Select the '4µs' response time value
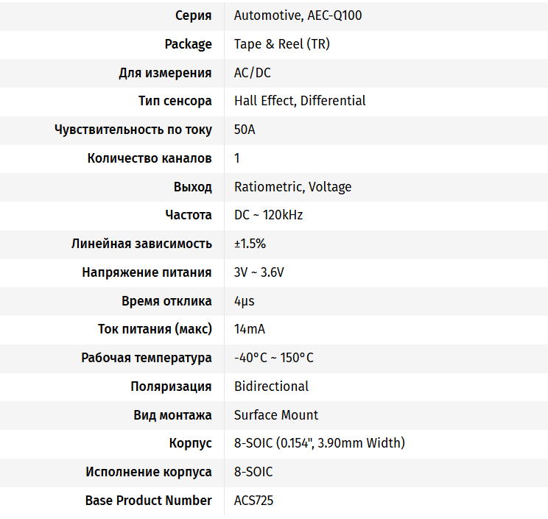The height and width of the screenshot is (519, 548). click(x=244, y=301)
